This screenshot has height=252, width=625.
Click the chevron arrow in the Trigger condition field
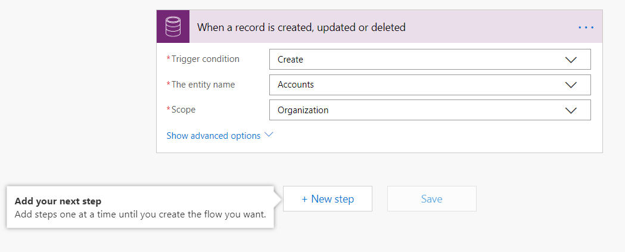coord(571,60)
